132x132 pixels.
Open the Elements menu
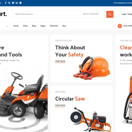pyautogui.click(x=54, y=26)
